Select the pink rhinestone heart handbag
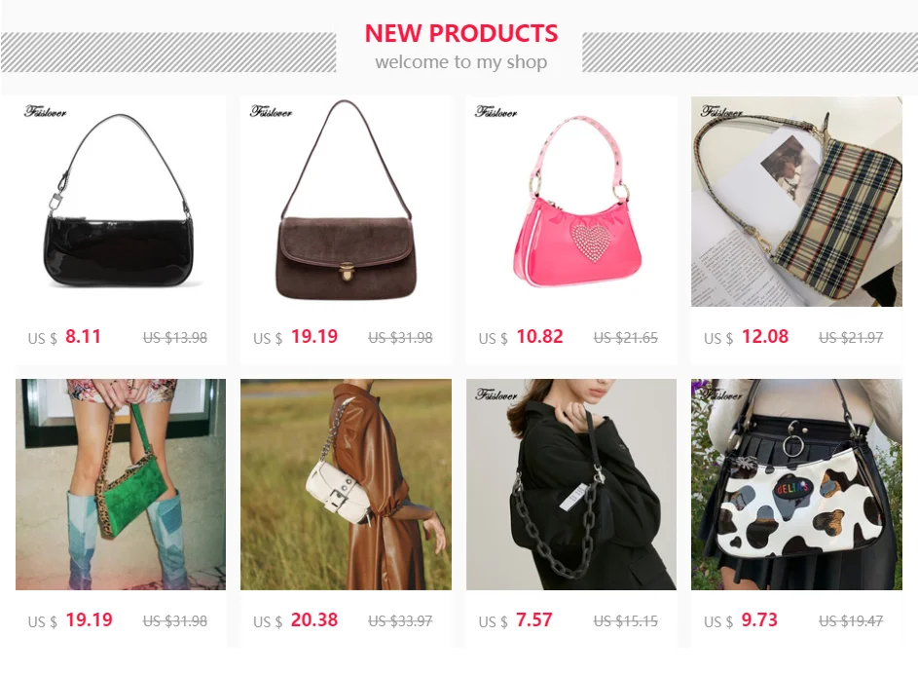Image resolution: width=918 pixels, height=674 pixels. pos(571,202)
